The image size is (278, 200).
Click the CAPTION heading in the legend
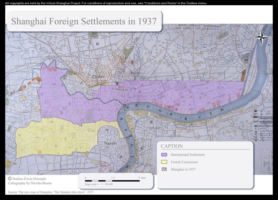pos(172,146)
